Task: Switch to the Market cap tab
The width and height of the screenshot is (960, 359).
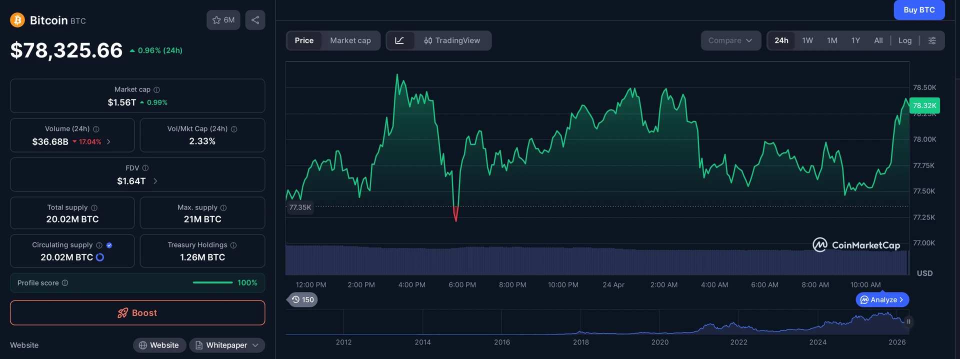Action: pyautogui.click(x=350, y=40)
